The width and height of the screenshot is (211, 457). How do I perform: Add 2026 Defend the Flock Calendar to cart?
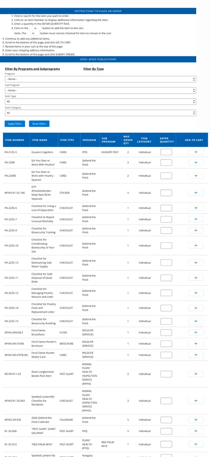pos(196,420)
